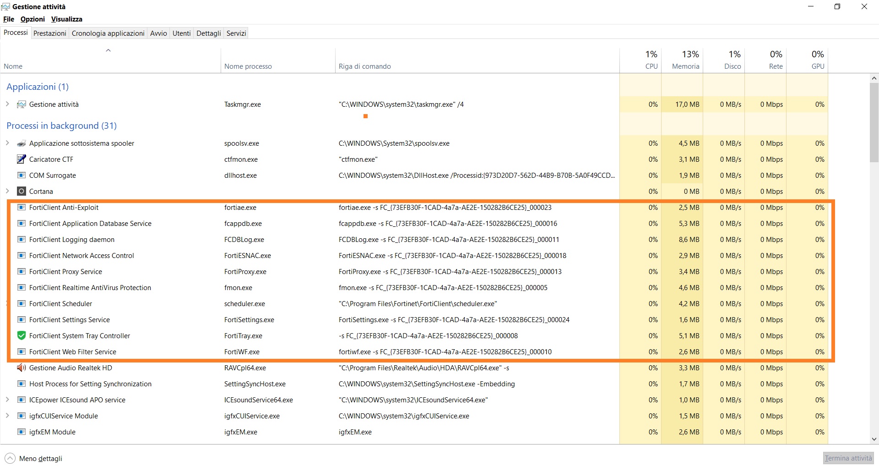Click the FortiClient Anti-Exploit process icon
This screenshot has width=879, height=472.
pyautogui.click(x=21, y=208)
